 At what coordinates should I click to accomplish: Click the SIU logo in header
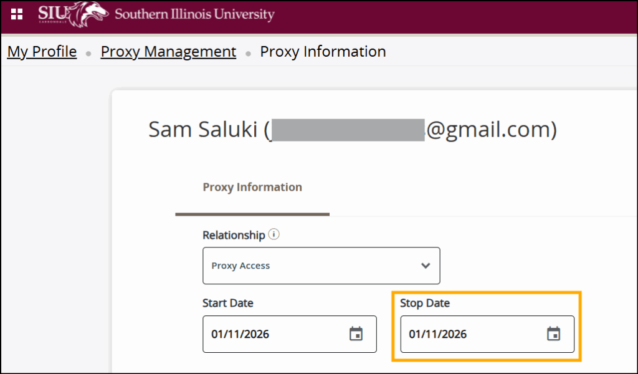[51, 13]
